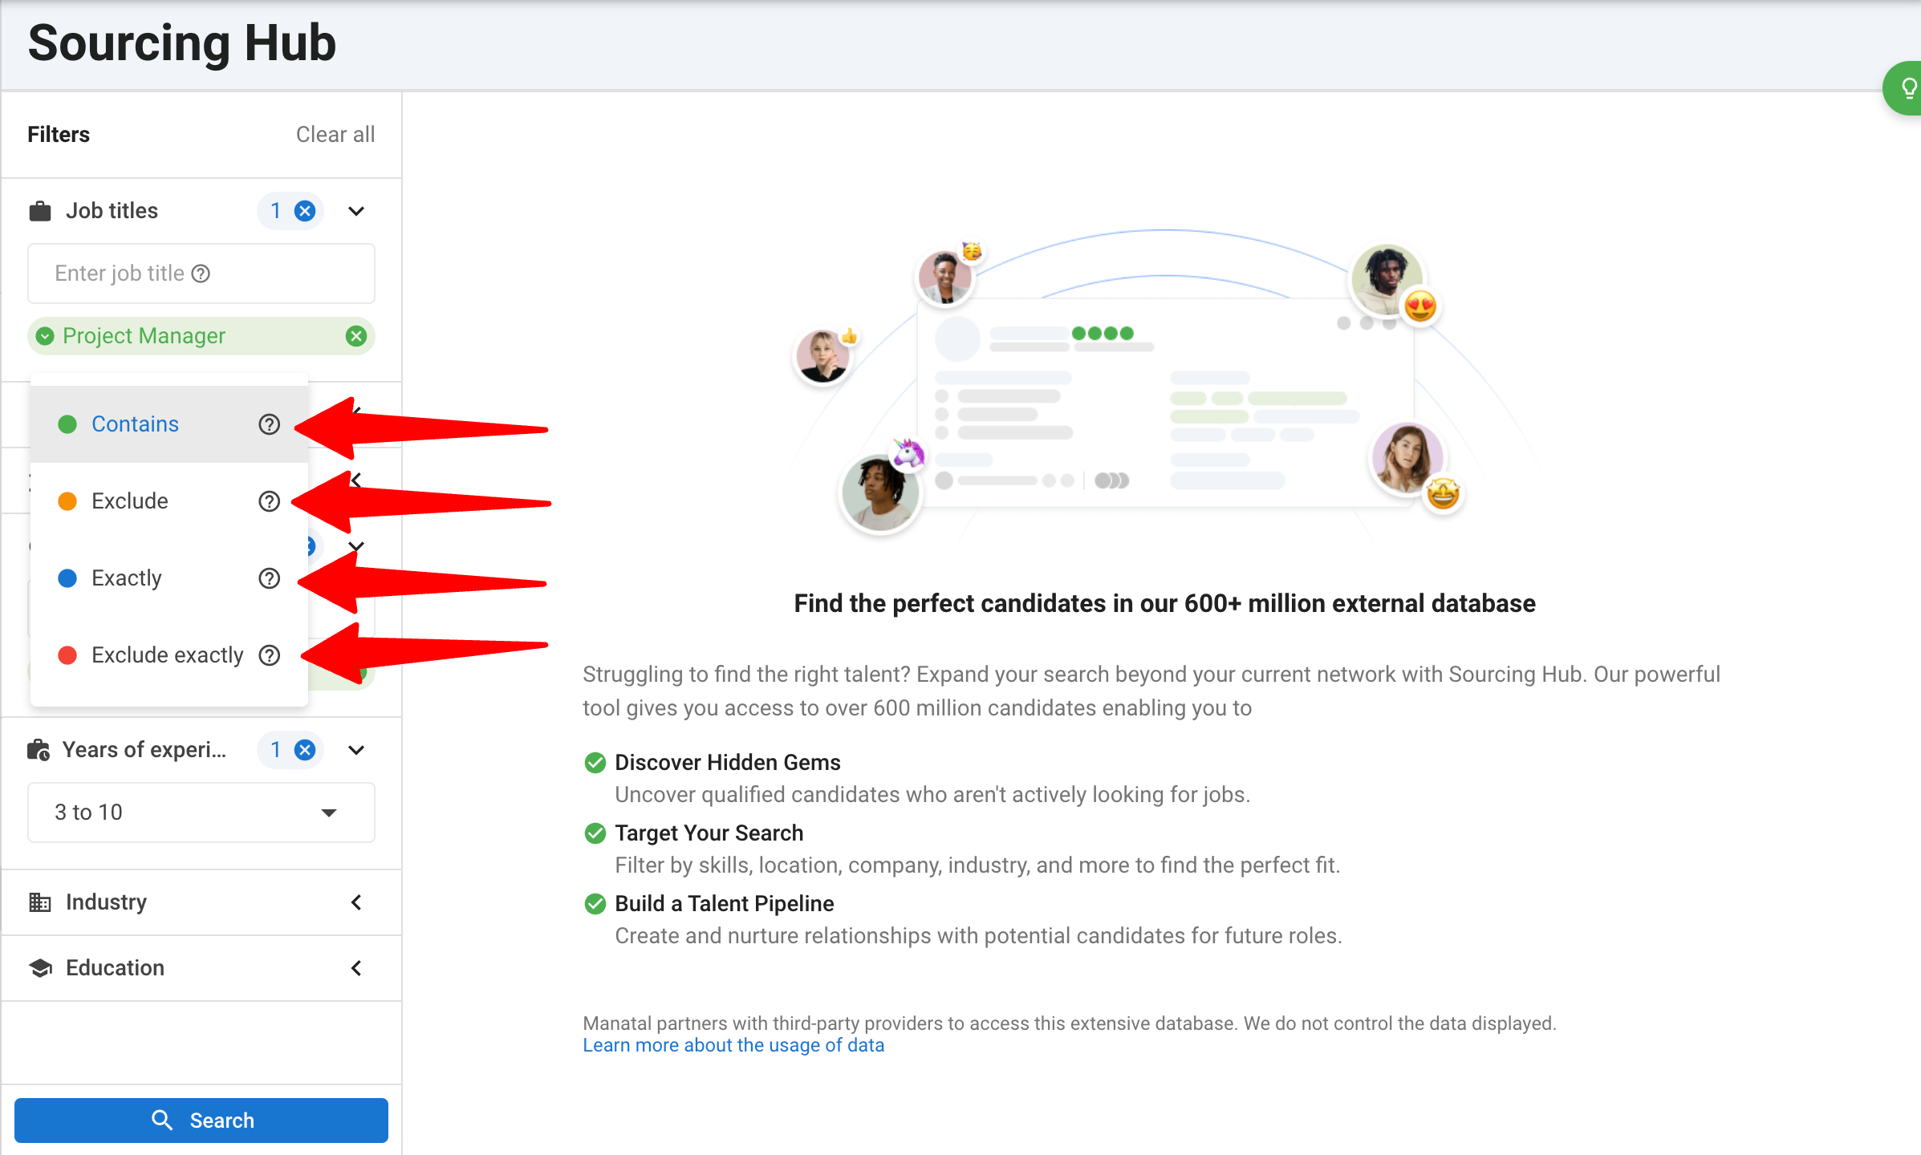Collapse the Job titles filter section
Viewport: 1921px width, 1155px height.
[x=356, y=211]
